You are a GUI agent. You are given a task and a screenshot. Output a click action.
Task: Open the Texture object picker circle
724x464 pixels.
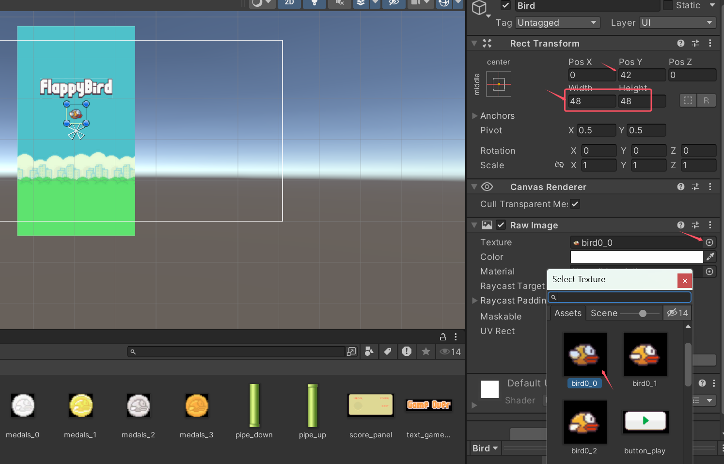point(709,242)
